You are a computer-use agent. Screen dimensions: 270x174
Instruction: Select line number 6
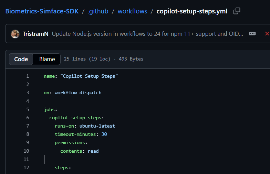pos(28,118)
